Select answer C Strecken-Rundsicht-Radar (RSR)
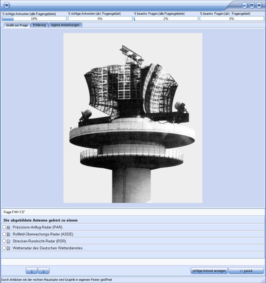Image resolution: width=266 pixels, height=283 pixels. (x=4, y=241)
